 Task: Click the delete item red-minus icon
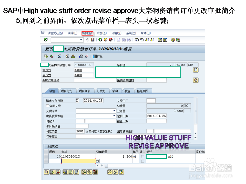58,172
